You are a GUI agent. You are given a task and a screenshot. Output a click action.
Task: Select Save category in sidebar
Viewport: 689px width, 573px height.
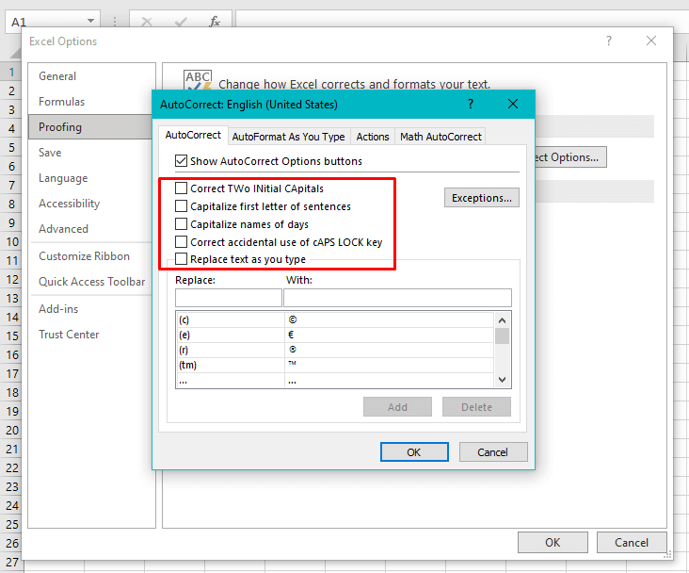(91, 153)
